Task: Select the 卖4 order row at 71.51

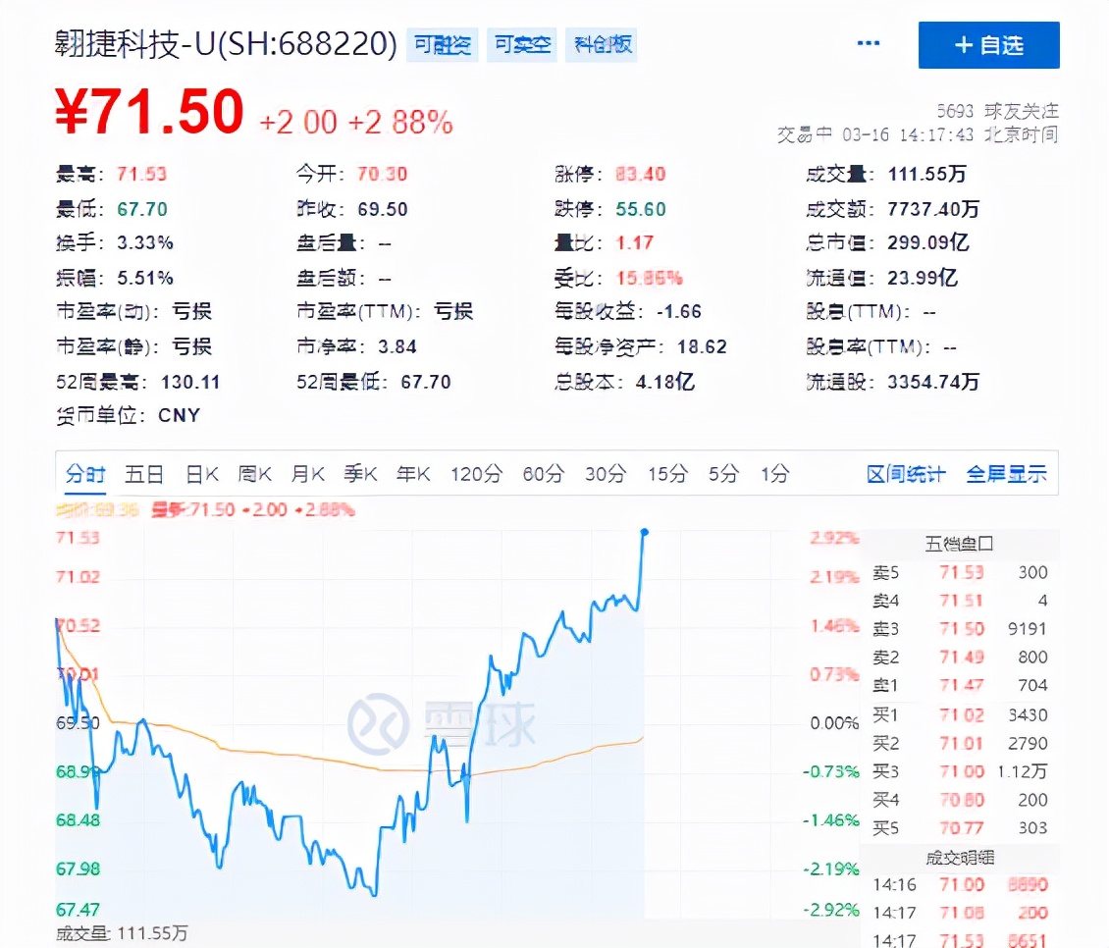Action: (x=960, y=601)
